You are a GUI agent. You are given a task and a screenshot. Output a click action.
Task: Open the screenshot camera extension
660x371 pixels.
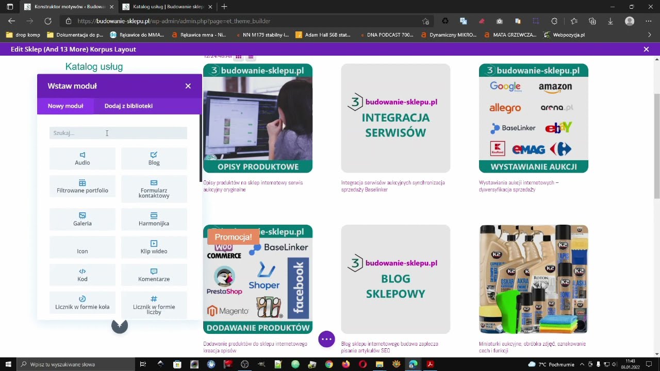pyautogui.click(x=500, y=21)
